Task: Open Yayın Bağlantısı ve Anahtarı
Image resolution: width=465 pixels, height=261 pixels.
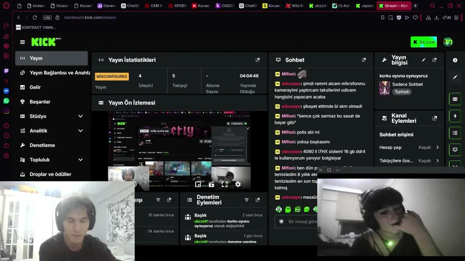Action: tap(53, 73)
